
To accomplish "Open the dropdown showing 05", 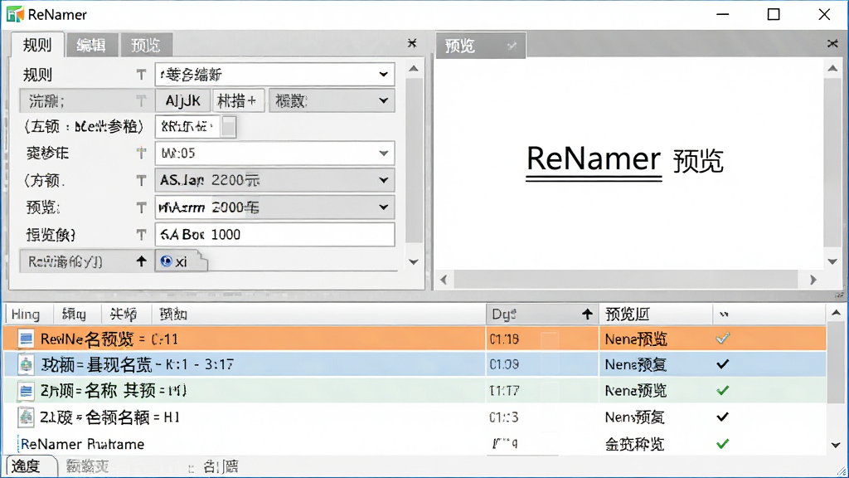I will pos(274,154).
